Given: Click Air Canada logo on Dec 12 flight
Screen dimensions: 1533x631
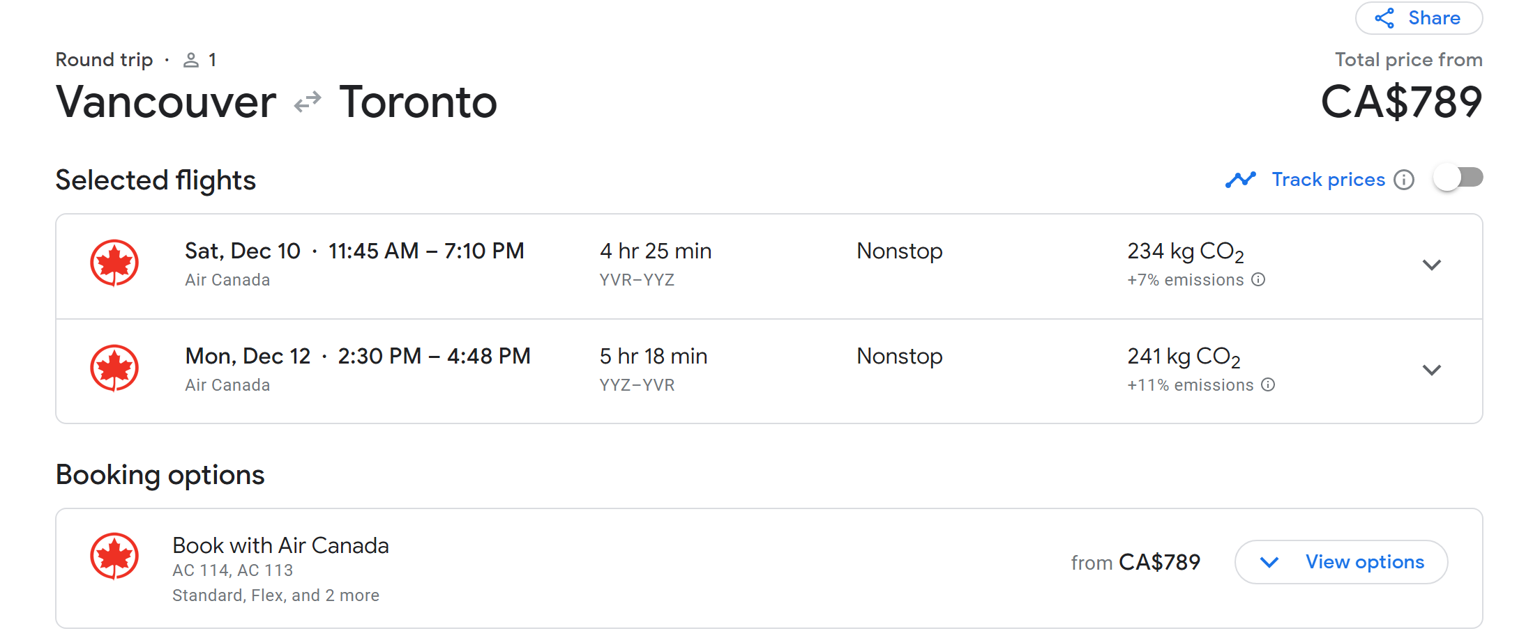Looking at the screenshot, I should pyautogui.click(x=114, y=368).
